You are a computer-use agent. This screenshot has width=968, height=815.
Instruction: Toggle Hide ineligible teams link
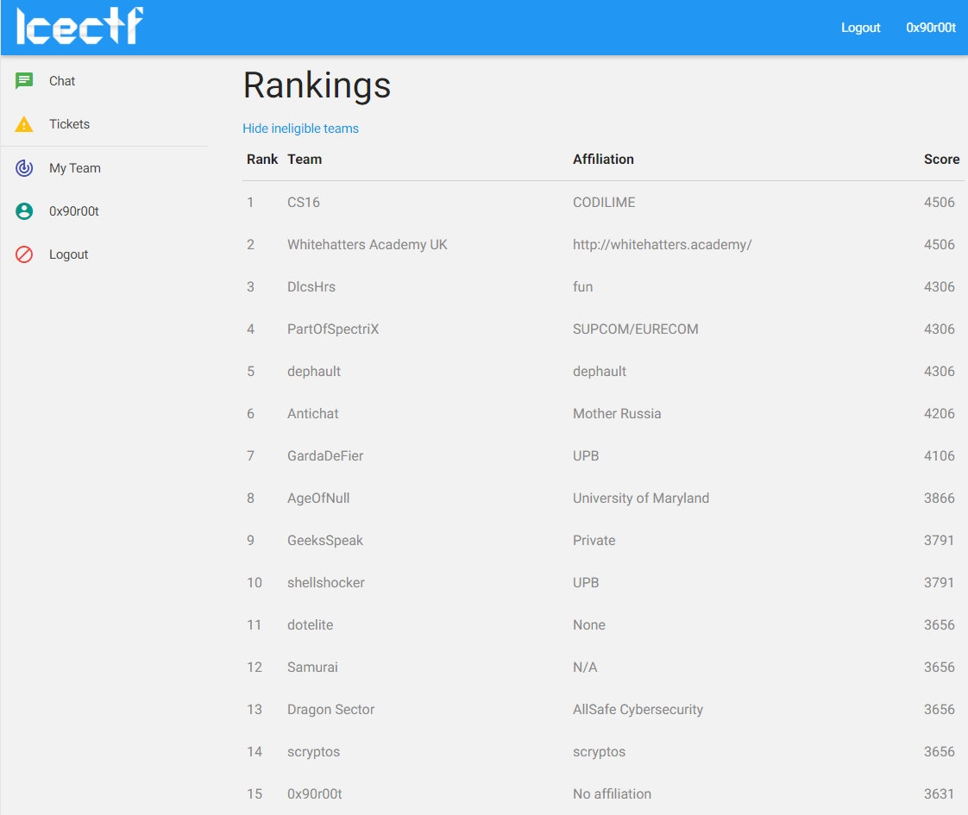(x=300, y=129)
